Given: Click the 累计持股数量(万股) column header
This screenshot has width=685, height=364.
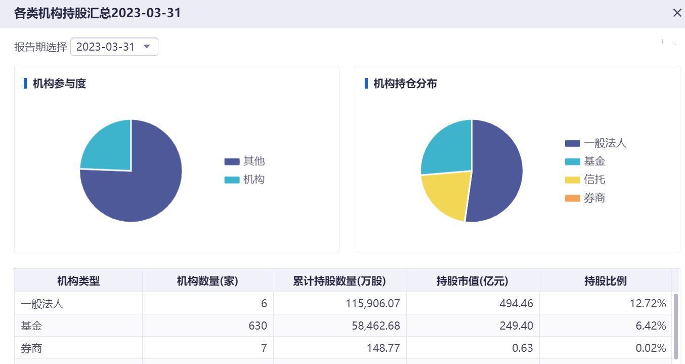Looking at the screenshot, I should click(x=339, y=281).
